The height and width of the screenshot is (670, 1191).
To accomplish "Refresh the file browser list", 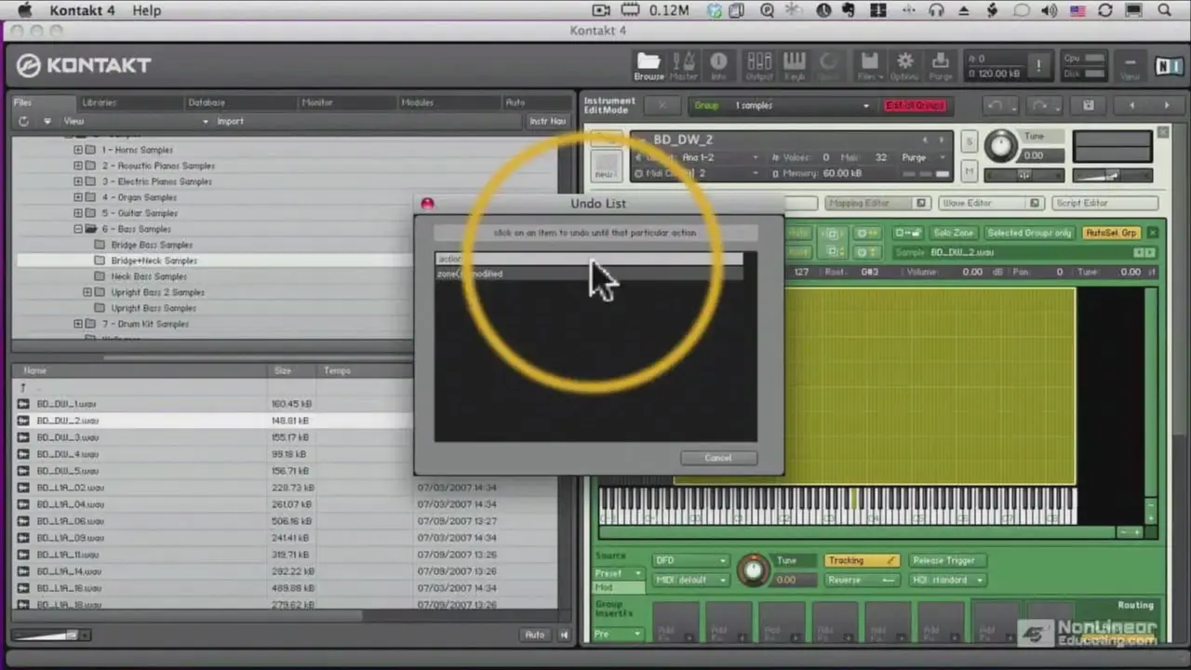I will (x=23, y=121).
